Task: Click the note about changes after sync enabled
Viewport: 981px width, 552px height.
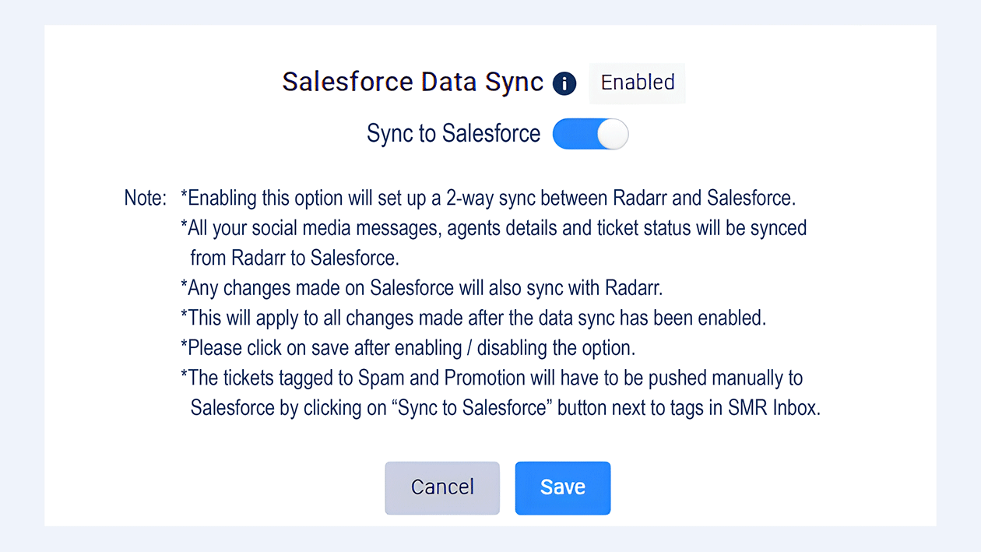Action: click(x=473, y=318)
